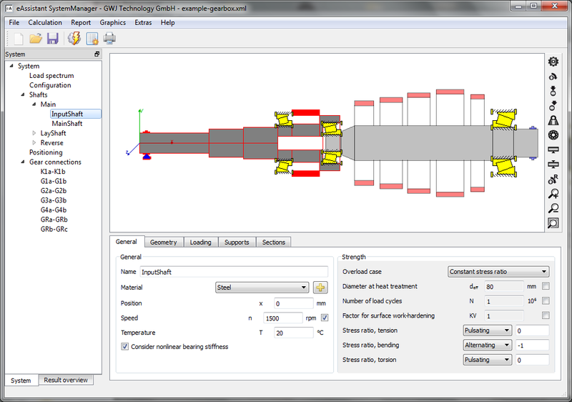Click the gear icon in right sidebar
The height and width of the screenshot is (402, 572).
553,62
